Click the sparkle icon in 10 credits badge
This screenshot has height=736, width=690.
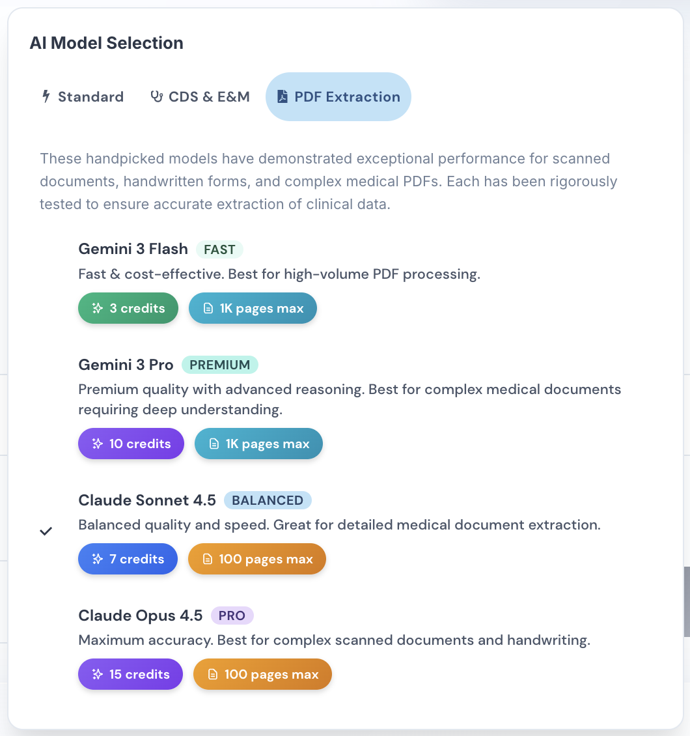pos(98,444)
